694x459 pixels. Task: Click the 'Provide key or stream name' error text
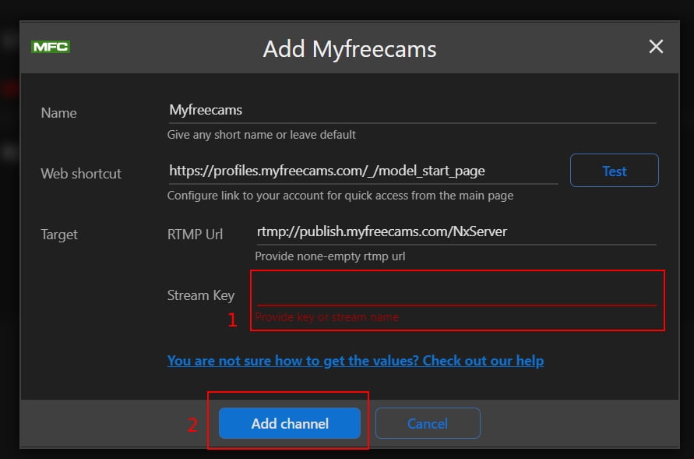pyautogui.click(x=326, y=317)
